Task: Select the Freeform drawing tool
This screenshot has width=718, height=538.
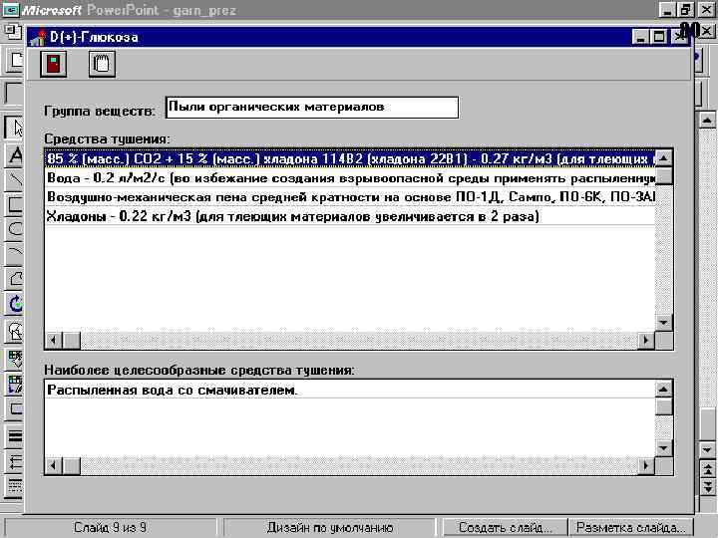Action: click(x=15, y=278)
